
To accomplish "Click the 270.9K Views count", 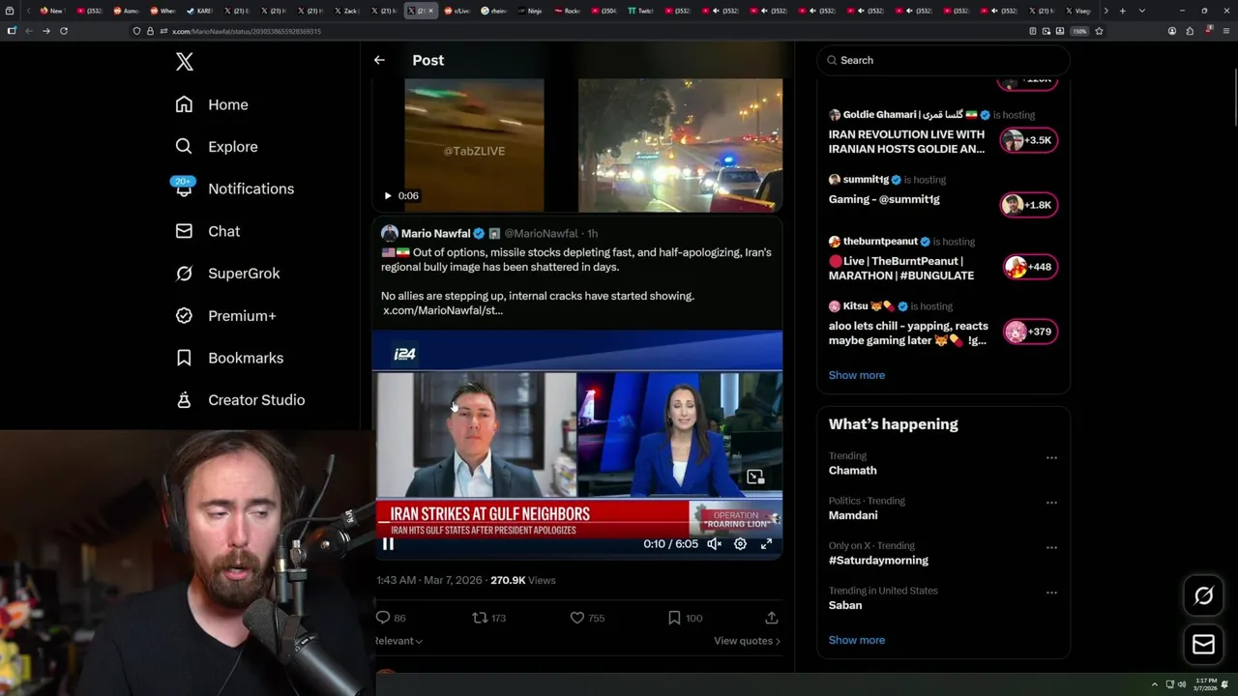I will pyautogui.click(x=523, y=580).
